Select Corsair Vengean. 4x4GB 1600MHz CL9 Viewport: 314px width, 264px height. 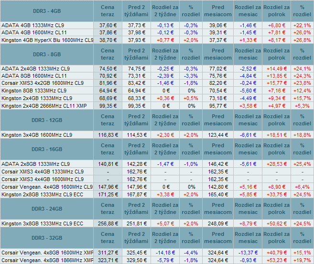[47, 187]
